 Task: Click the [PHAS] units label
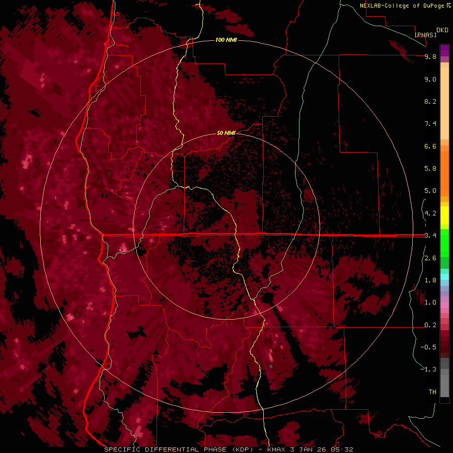pyautogui.click(x=425, y=35)
